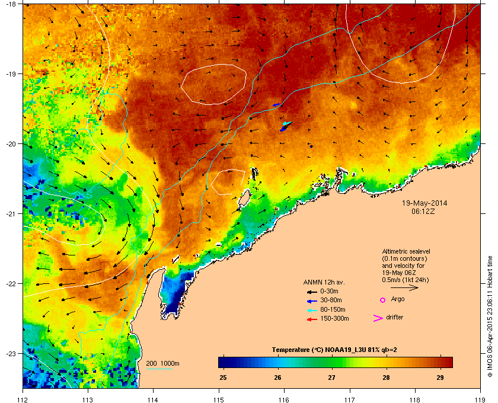The height and width of the screenshot is (403, 498).
Task: Click longitude axis label 118
Action: point(415,400)
